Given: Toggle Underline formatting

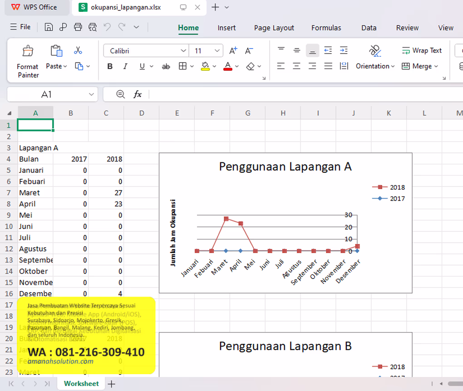Looking at the screenshot, I should tap(142, 66).
